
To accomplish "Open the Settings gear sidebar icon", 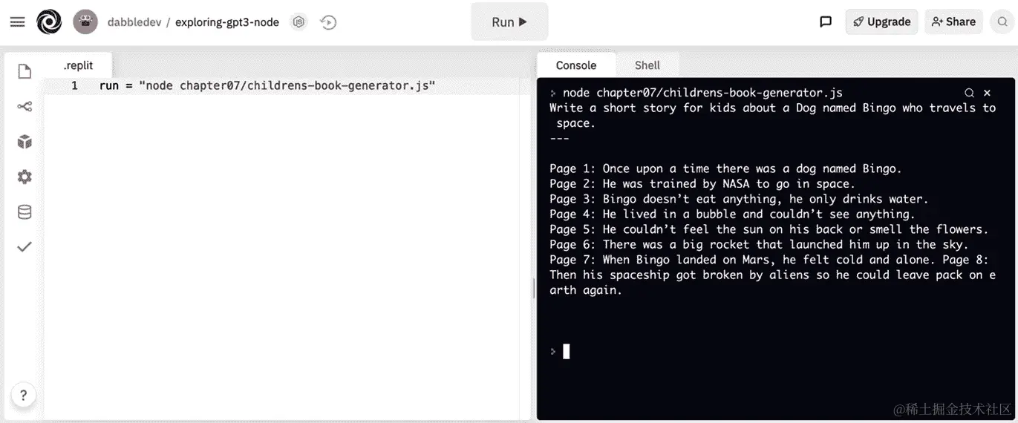I will click(25, 177).
